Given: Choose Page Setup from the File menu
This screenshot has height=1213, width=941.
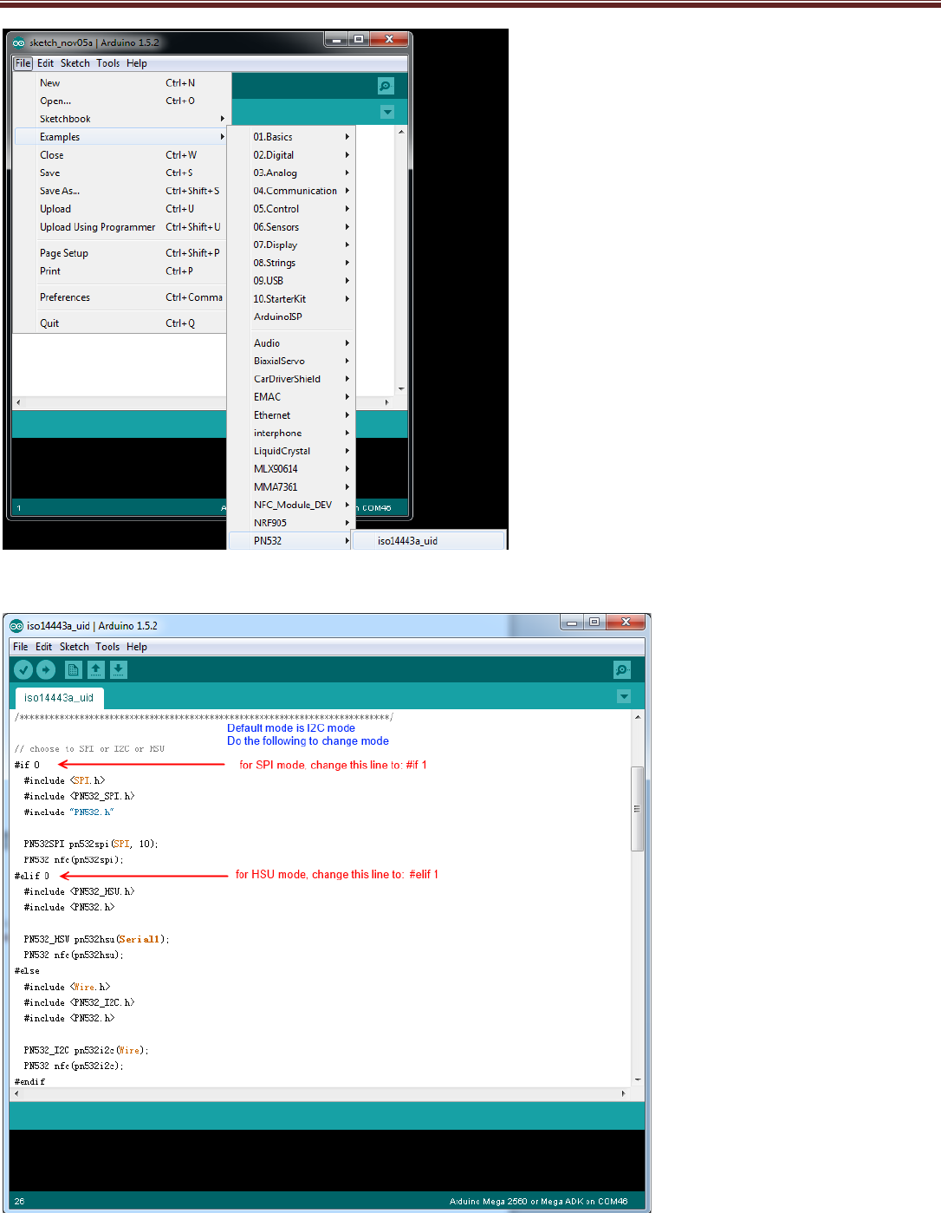Looking at the screenshot, I should click(x=121, y=253).
